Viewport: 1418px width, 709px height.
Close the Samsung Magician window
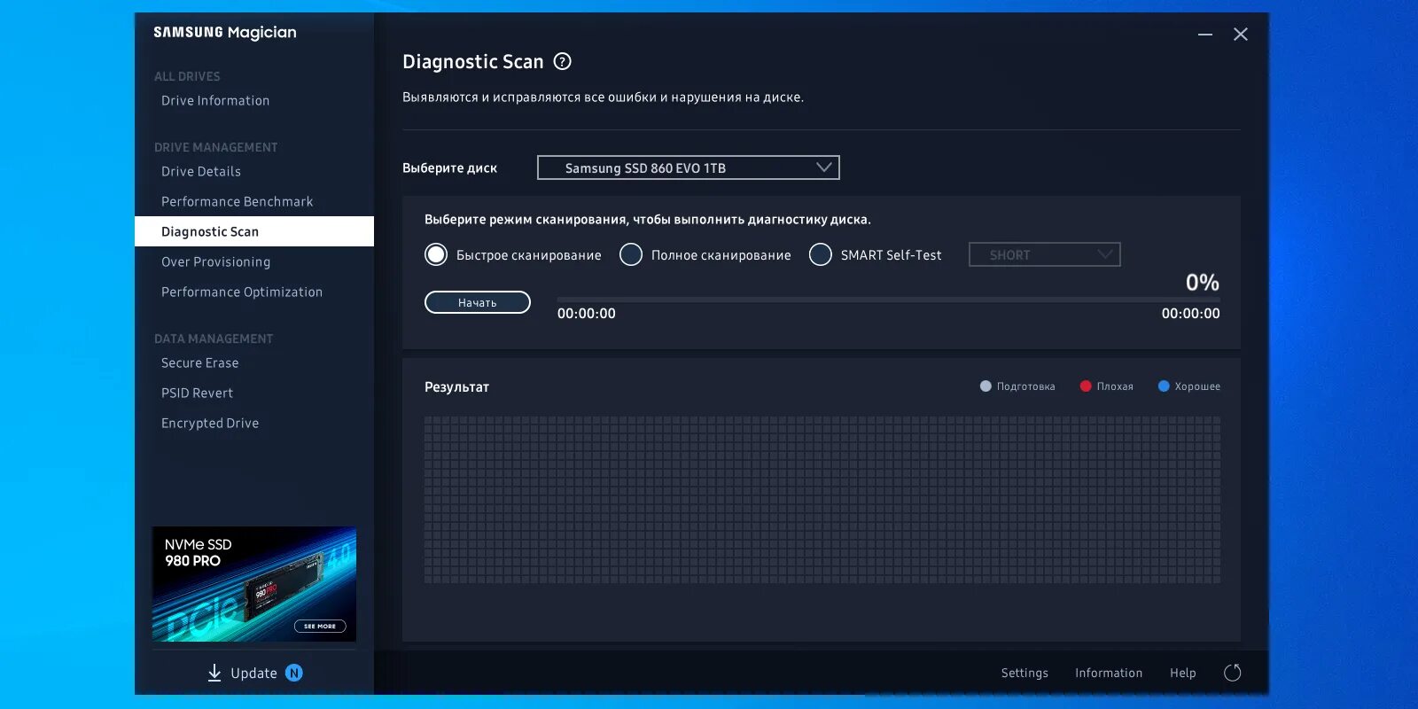click(1241, 34)
